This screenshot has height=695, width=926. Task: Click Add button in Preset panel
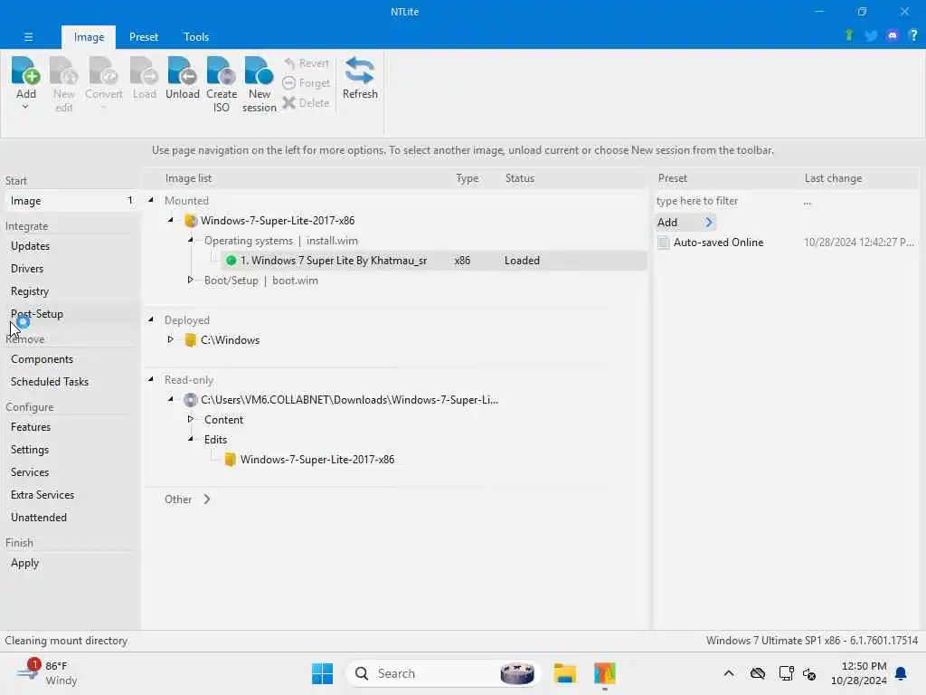(685, 223)
